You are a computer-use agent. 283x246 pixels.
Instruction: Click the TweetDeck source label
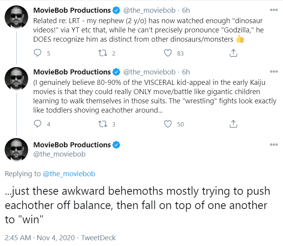[98, 238]
